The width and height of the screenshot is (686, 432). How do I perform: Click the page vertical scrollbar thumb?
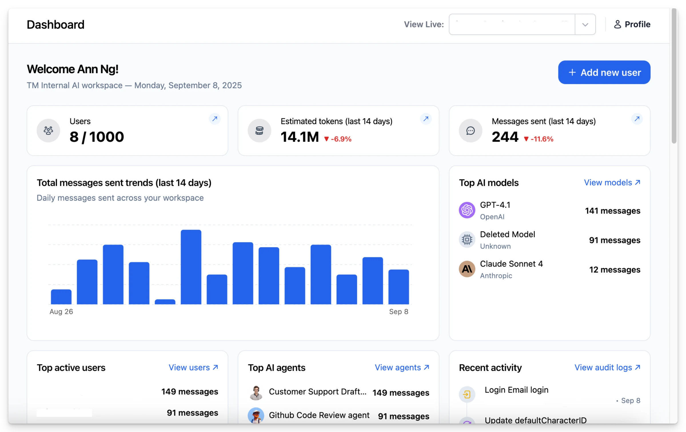pyautogui.click(x=674, y=76)
